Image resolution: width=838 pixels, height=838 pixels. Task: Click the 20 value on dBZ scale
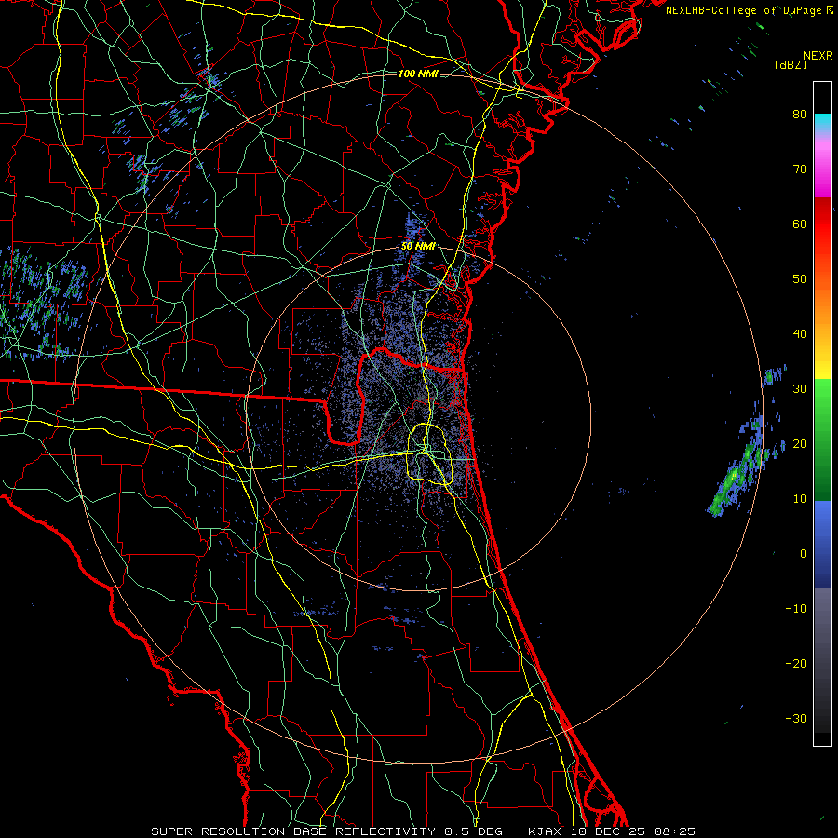pyautogui.click(x=800, y=443)
